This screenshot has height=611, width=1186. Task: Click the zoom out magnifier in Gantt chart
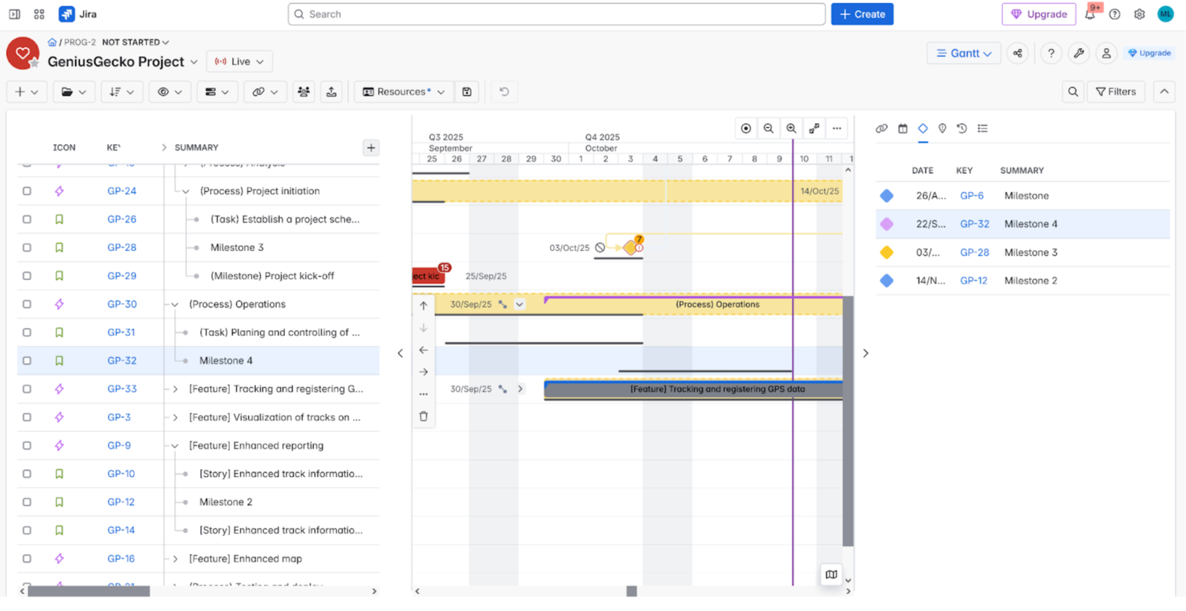click(768, 129)
